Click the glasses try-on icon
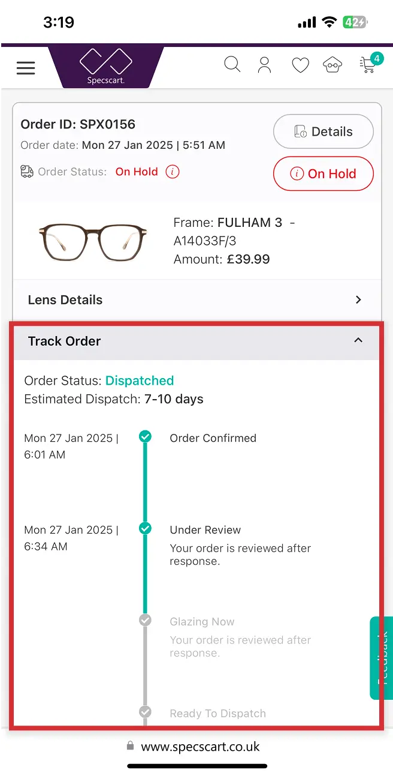 [x=332, y=64]
